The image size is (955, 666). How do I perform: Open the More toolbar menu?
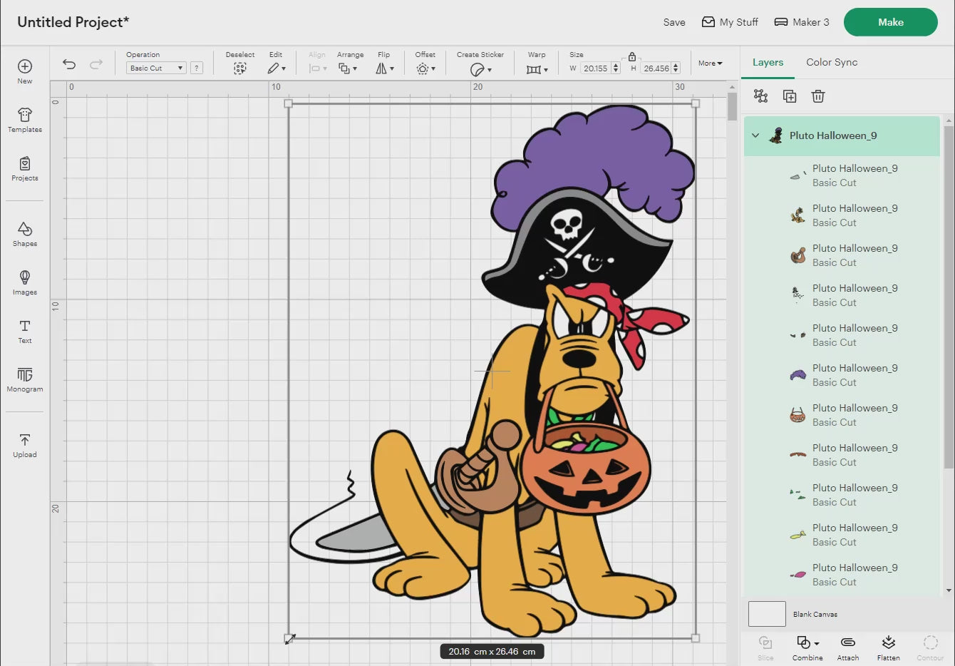pyautogui.click(x=710, y=63)
